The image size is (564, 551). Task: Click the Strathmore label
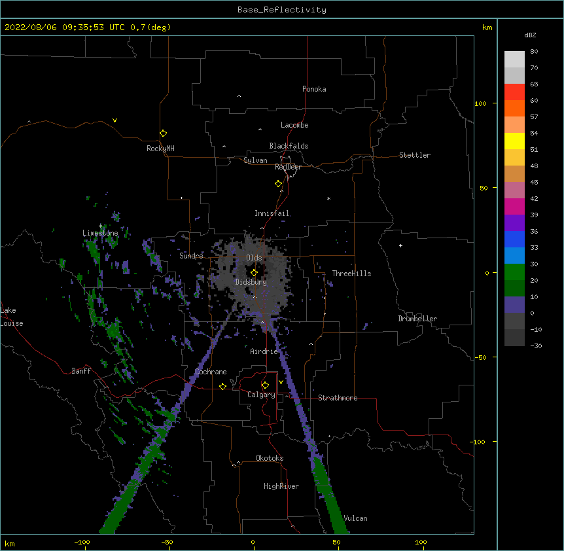(338, 398)
